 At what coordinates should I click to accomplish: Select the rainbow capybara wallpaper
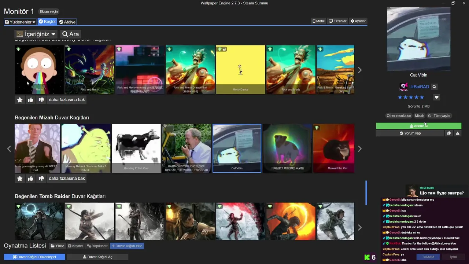pyautogui.click(x=287, y=148)
